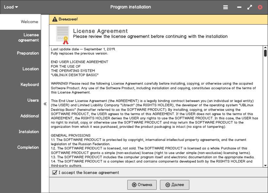268x193 pixels.
Task: Click the Далее next button
Action: point(175,185)
